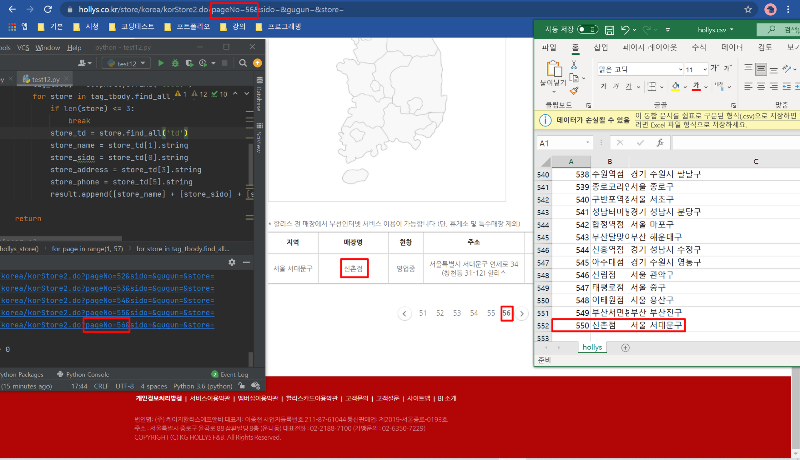Screen dimensions: 800x460
Task: Go to store list page 55
Action: click(x=491, y=313)
